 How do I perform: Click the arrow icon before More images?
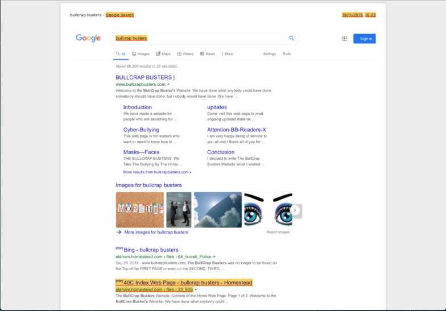click(x=119, y=232)
